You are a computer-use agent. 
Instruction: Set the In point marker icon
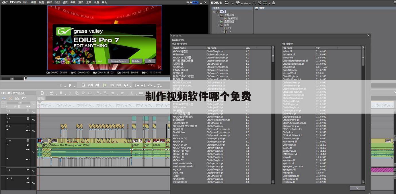coord(61,85)
